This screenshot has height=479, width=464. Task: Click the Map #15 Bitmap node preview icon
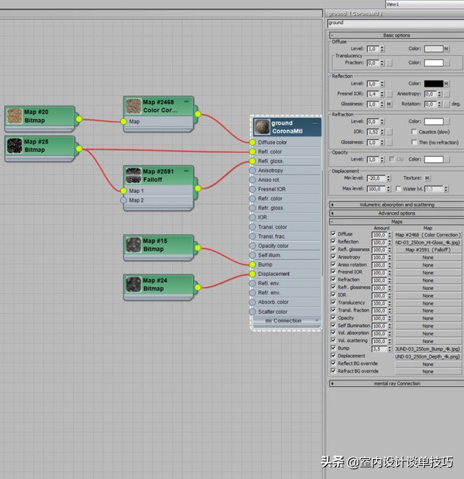(x=134, y=245)
